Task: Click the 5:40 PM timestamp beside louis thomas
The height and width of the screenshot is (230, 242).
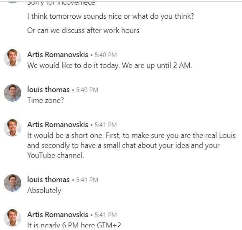Action: 87,90
